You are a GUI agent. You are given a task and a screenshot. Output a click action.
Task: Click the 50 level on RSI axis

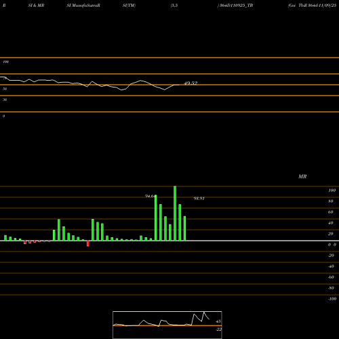click(x=5, y=89)
